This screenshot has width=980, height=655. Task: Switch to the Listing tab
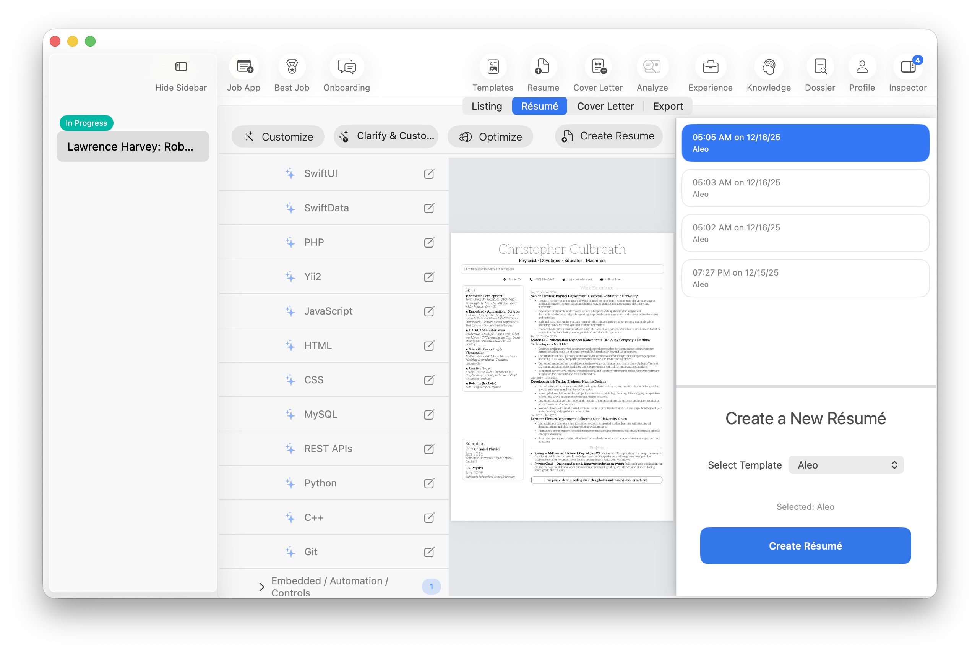(x=486, y=106)
